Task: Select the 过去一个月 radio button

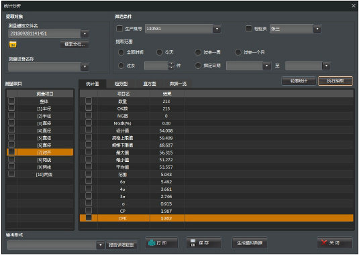Action: (x=238, y=52)
